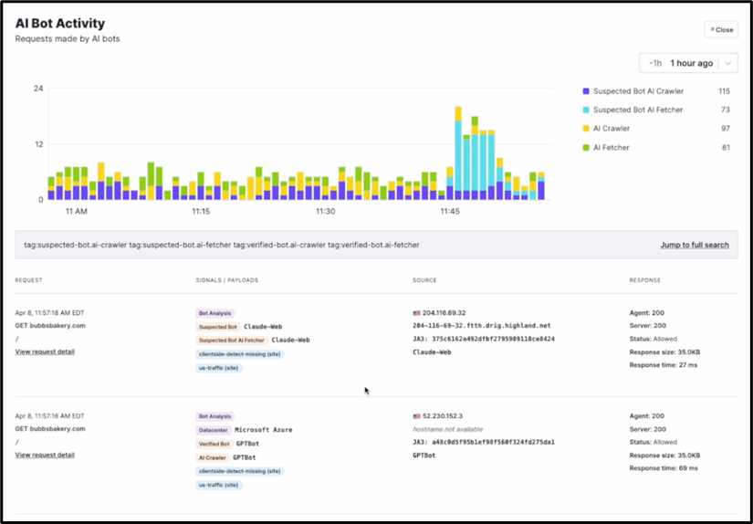Open View request detail for GPTBot request
The width and height of the screenshot is (753, 524).
pos(45,455)
